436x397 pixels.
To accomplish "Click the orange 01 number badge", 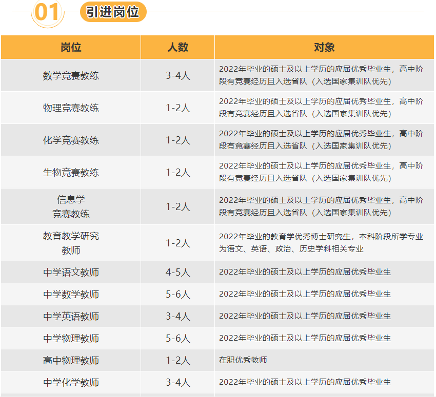I will 47,12.
